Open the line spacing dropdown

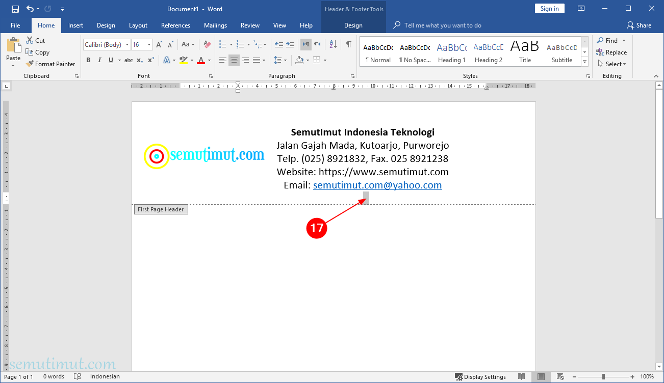click(280, 60)
